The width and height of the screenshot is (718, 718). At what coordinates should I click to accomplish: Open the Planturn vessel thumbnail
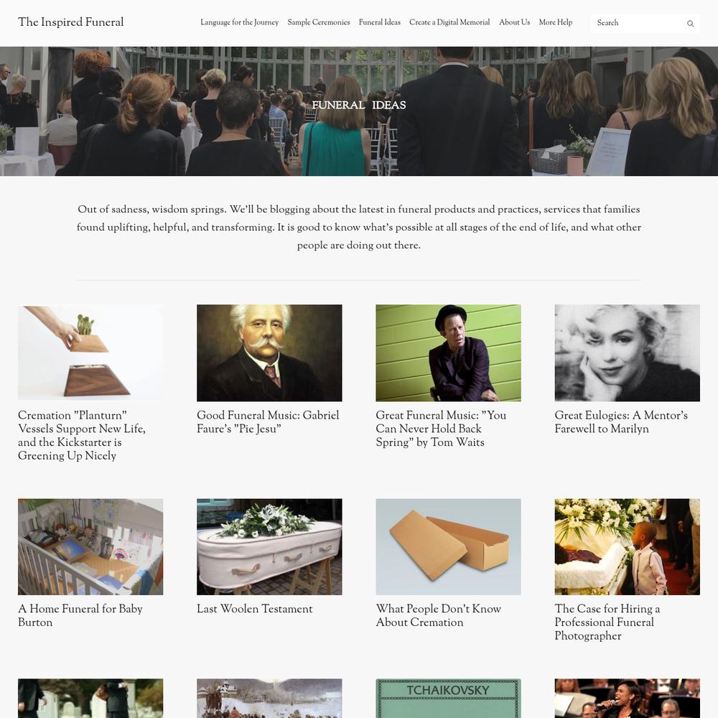click(90, 353)
